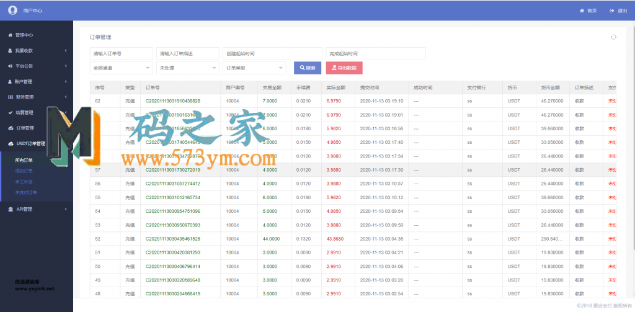Expand the 平台公告 menu chevron
Viewport: 635px width, 312px height.
[x=66, y=66]
